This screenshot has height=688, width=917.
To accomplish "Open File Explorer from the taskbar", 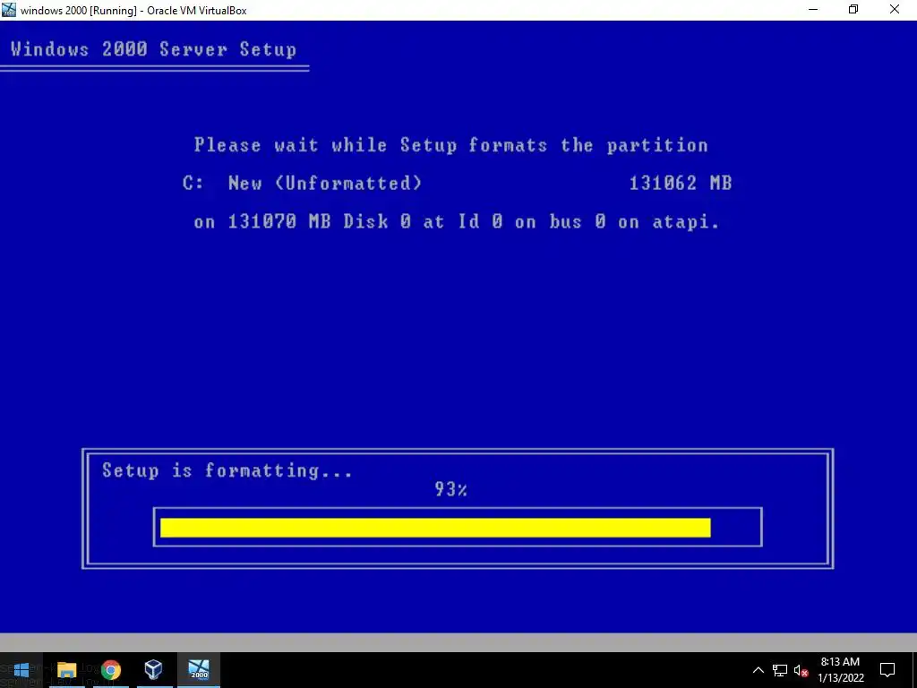I will [x=66, y=670].
